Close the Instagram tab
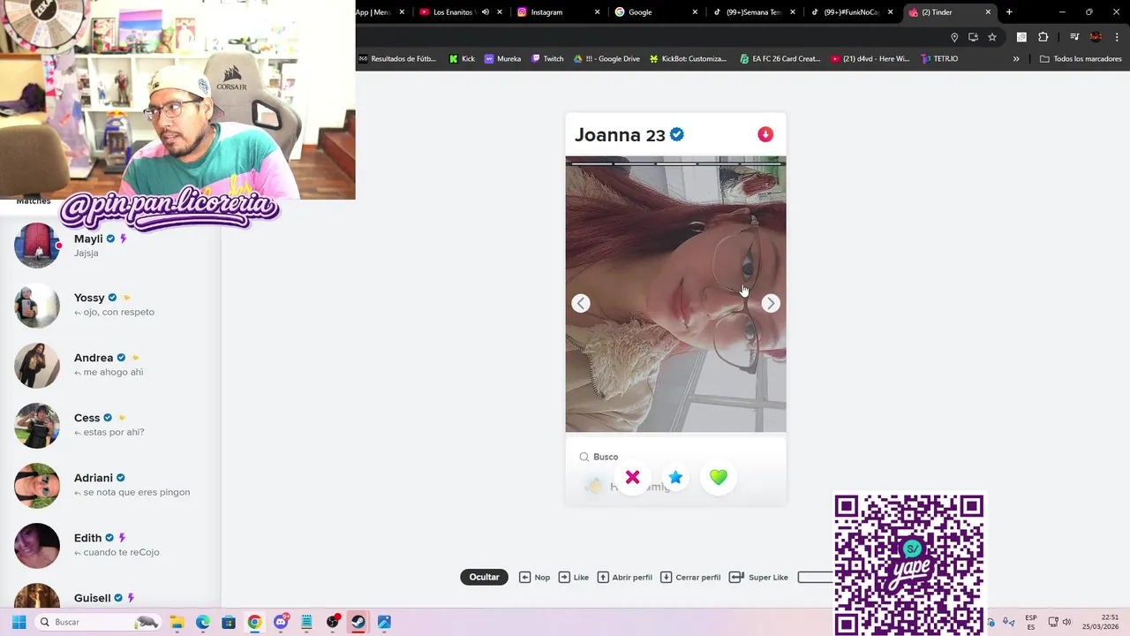This screenshot has width=1130, height=636. pyautogui.click(x=598, y=12)
